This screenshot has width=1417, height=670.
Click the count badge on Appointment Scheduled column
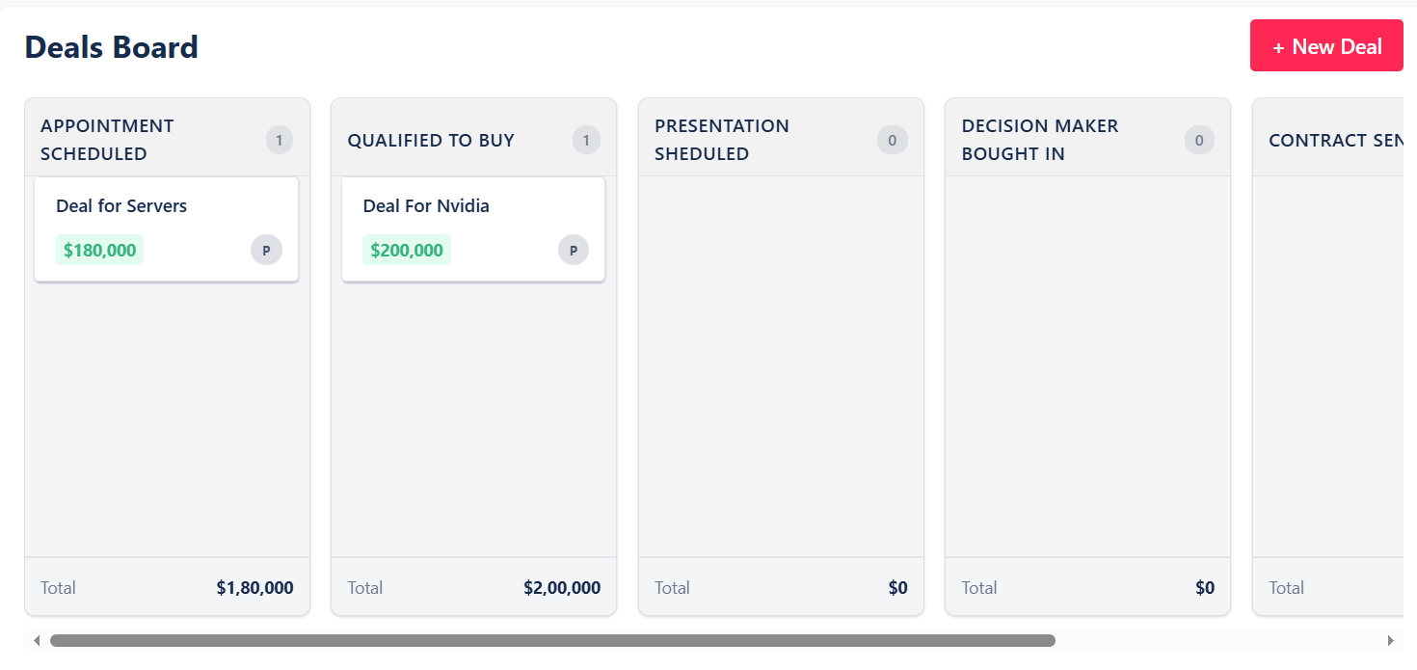(279, 140)
